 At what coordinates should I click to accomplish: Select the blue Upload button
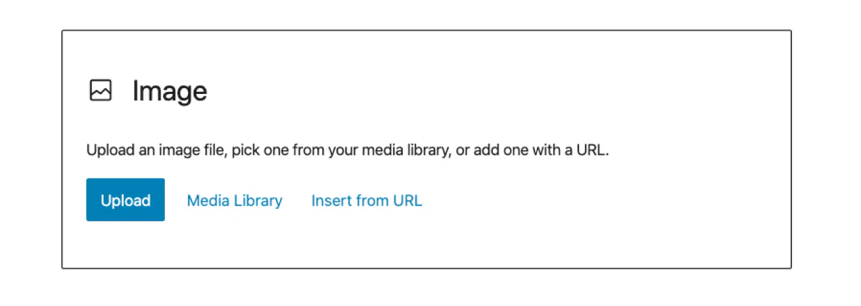pos(126,200)
